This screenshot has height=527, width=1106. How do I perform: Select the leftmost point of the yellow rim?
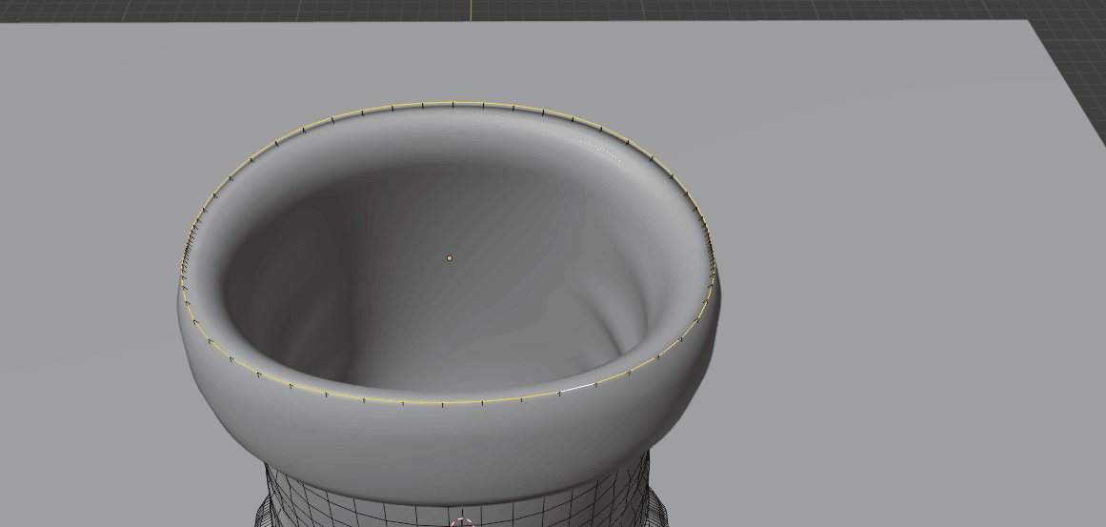coord(182,276)
